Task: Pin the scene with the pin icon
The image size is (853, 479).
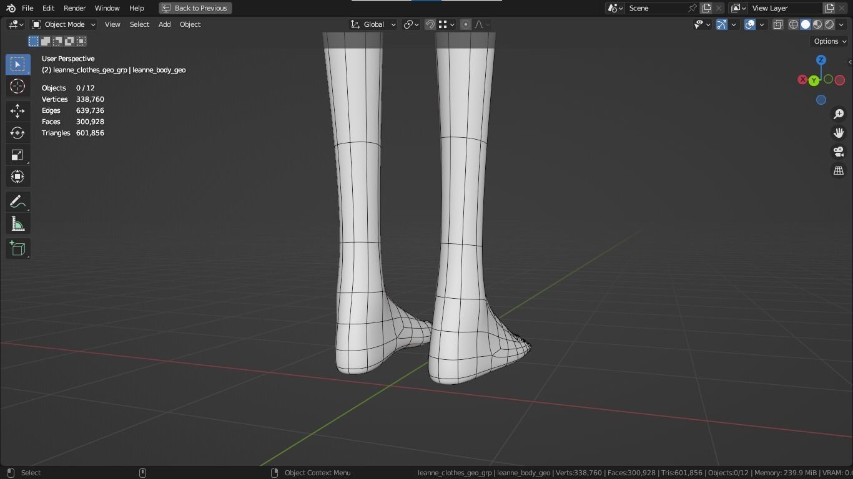Action: coord(693,8)
